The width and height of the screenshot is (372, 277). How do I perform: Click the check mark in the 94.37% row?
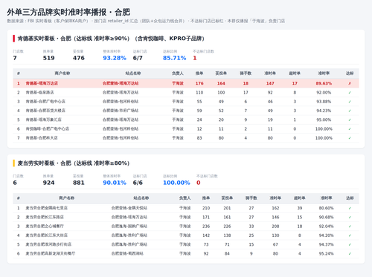pos(350,244)
